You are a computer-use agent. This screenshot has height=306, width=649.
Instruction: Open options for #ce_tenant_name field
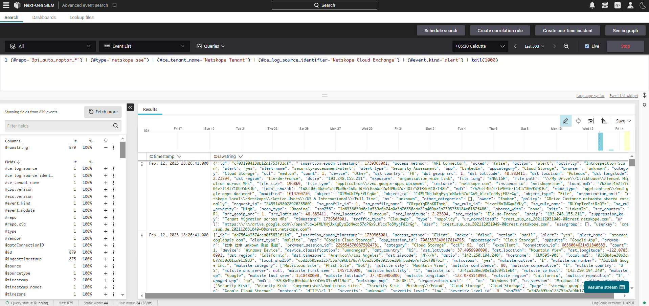pyautogui.click(x=113, y=183)
